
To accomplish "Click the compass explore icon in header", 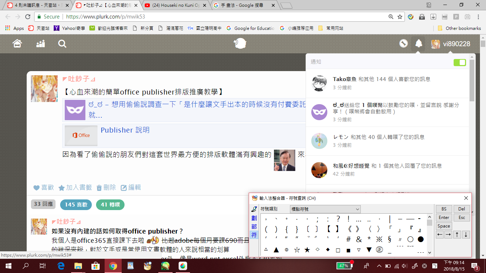I will (x=403, y=44).
